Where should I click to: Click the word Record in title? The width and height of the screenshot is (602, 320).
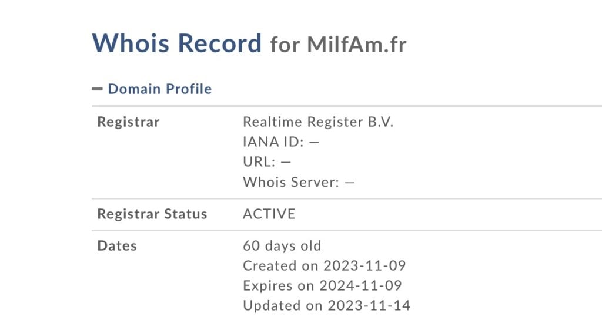(x=220, y=43)
